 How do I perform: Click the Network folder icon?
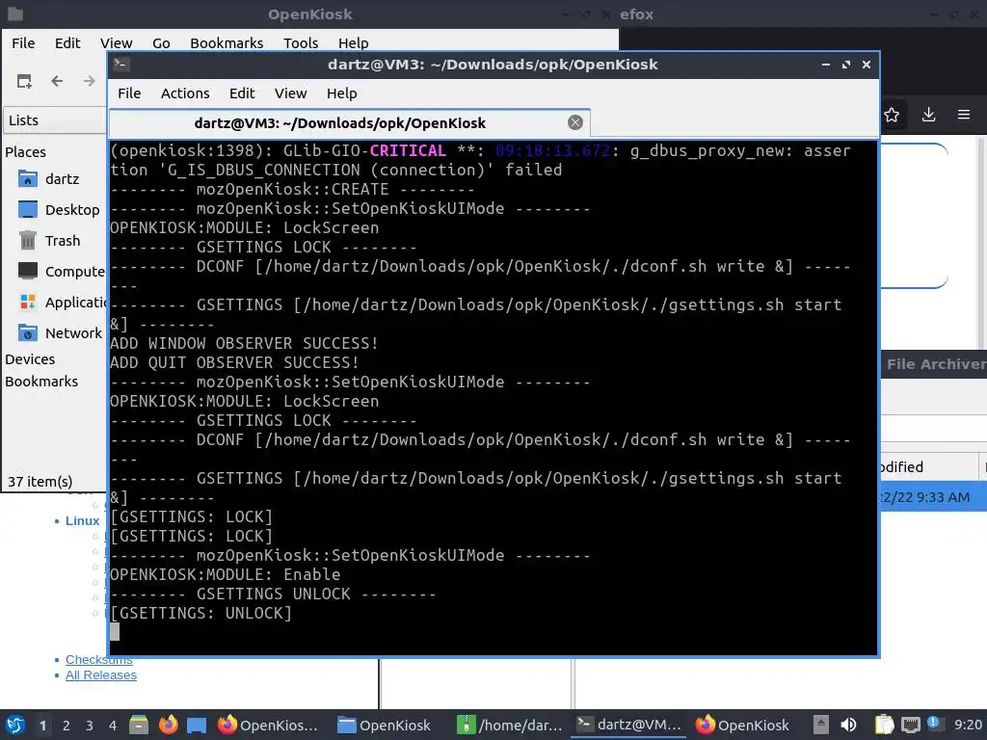(28, 333)
